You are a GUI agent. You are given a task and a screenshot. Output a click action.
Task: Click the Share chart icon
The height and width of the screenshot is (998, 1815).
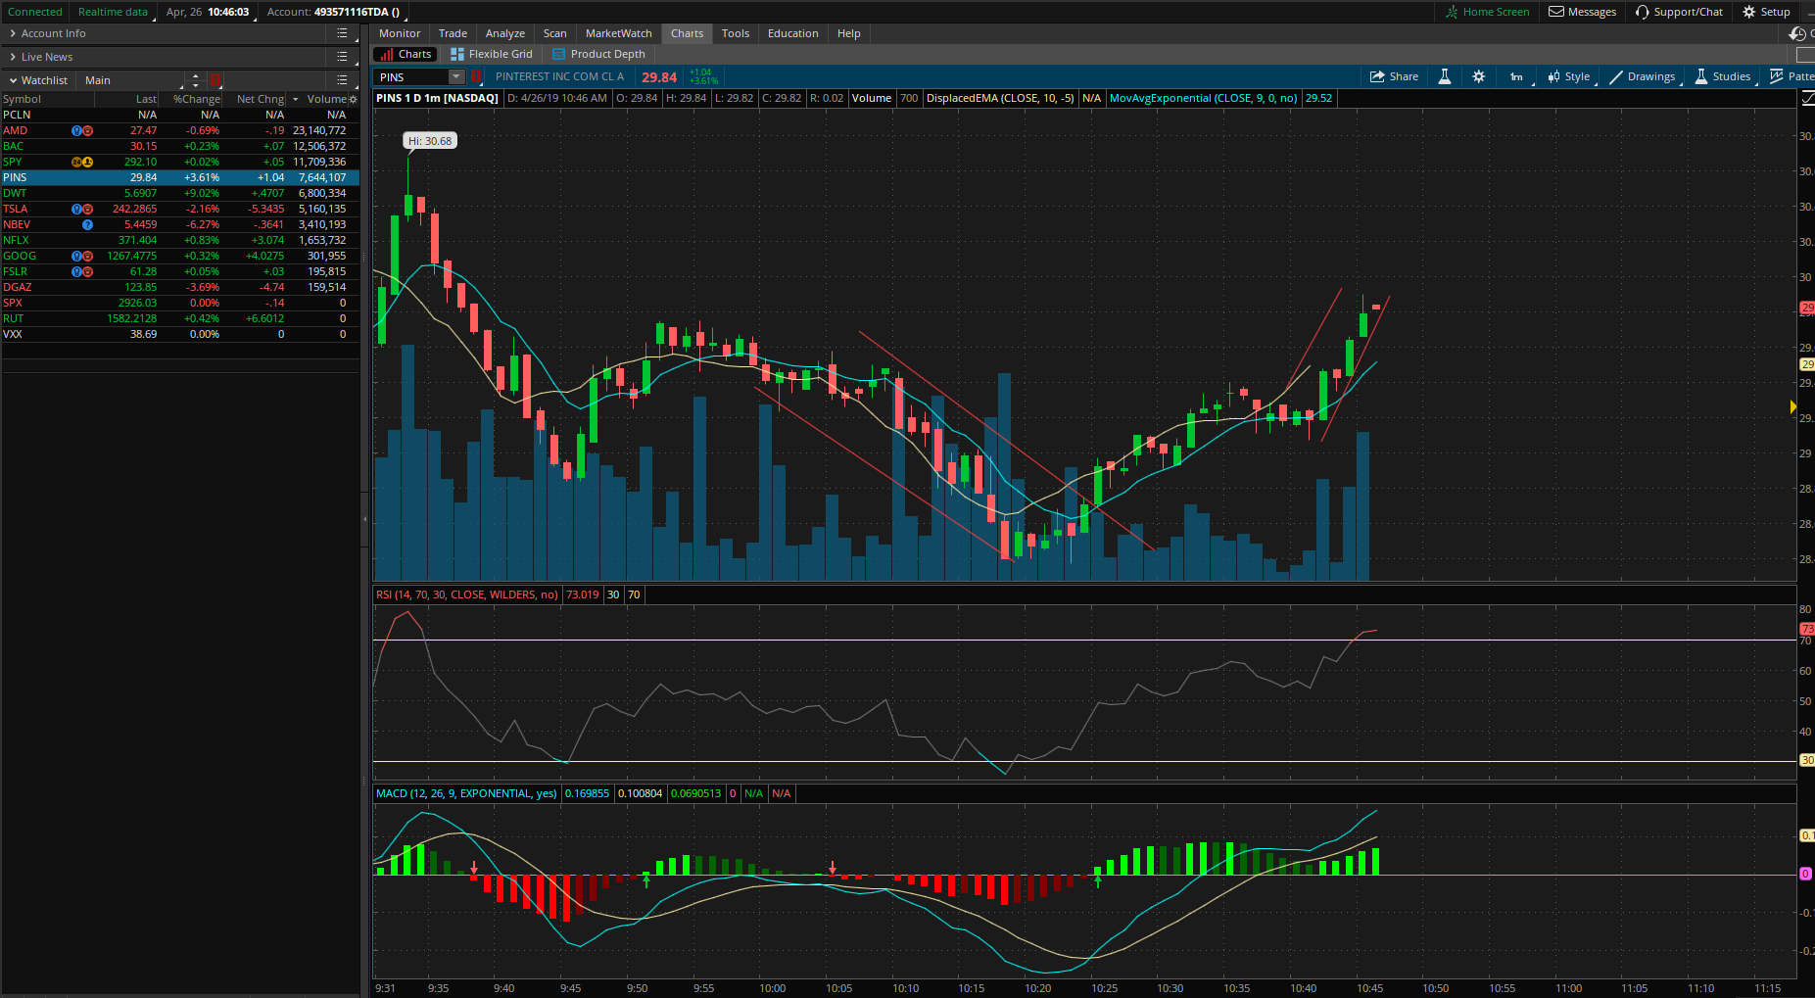(x=1393, y=76)
